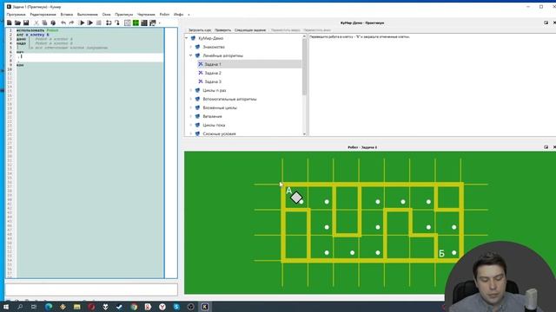Open the toolbar overflow dropdown arrow
The width and height of the screenshot is (556, 312).
pos(160,23)
